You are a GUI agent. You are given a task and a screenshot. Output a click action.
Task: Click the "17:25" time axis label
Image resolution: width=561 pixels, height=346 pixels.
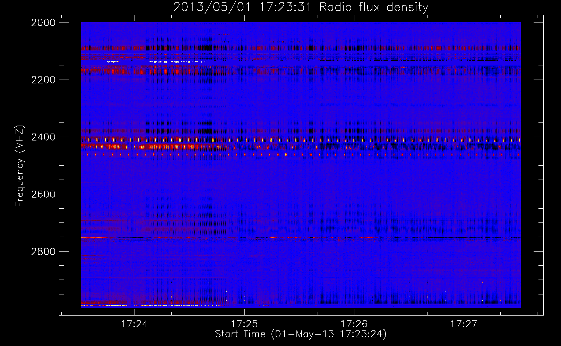(x=244, y=324)
